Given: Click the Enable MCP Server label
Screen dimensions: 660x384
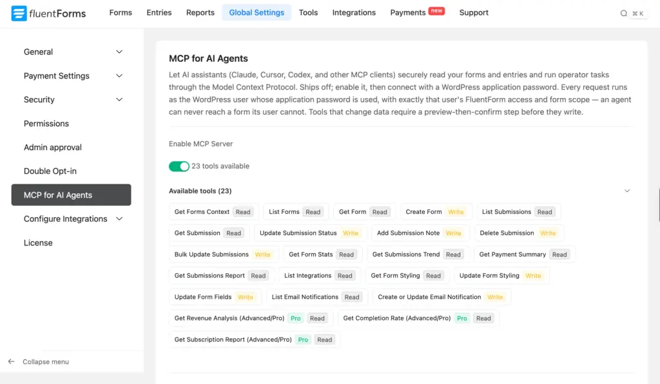Looking at the screenshot, I should click(201, 144).
